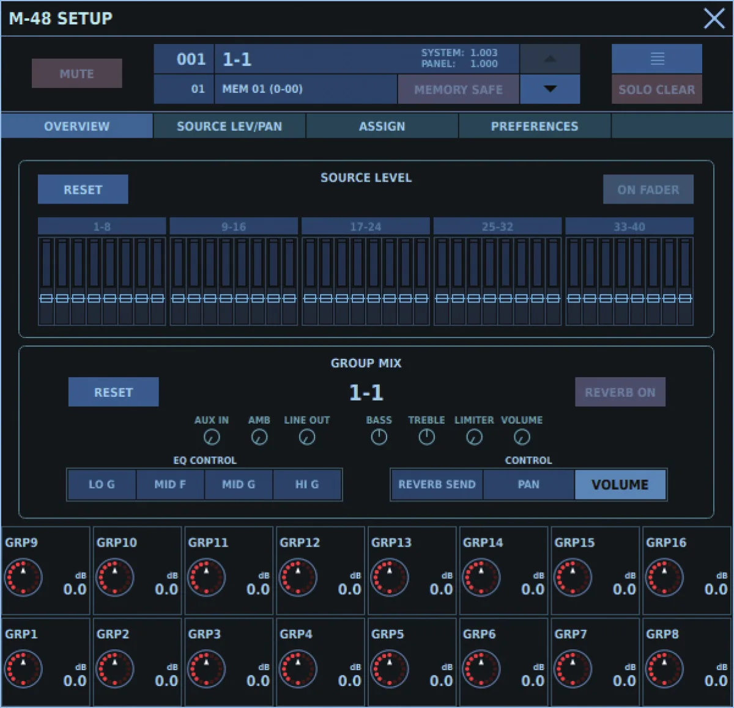734x708 pixels.
Task: Adjust the VOLUME knob in Group Mix
Action: click(522, 437)
